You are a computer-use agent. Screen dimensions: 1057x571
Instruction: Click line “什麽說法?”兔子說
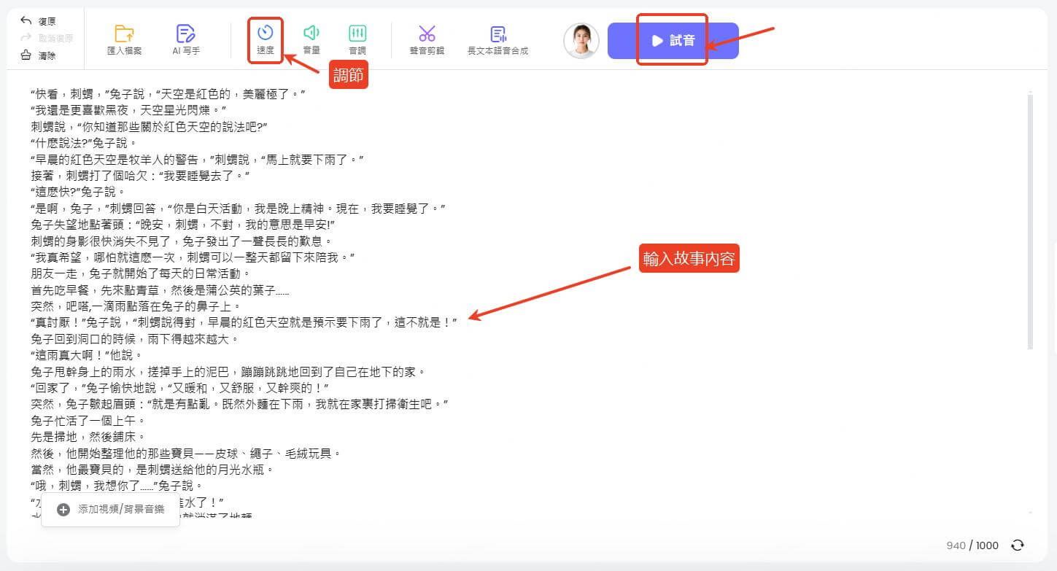tap(83, 143)
